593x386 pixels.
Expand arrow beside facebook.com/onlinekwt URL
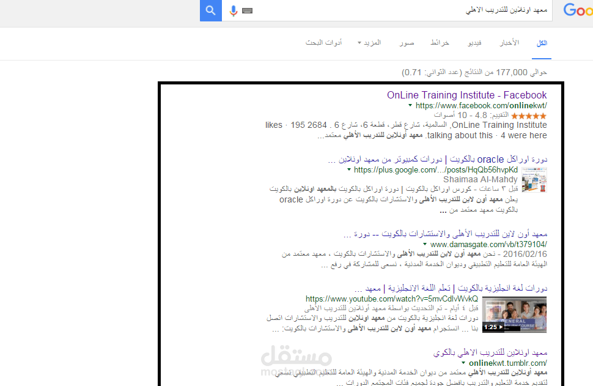pos(410,106)
